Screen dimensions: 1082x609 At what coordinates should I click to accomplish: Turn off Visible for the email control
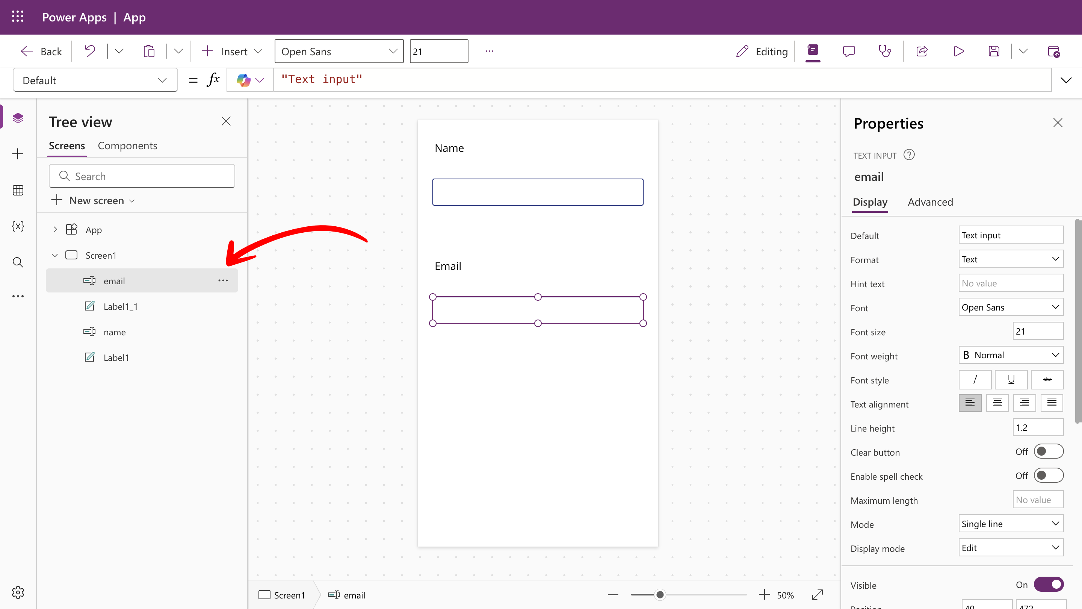(x=1049, y=584)
